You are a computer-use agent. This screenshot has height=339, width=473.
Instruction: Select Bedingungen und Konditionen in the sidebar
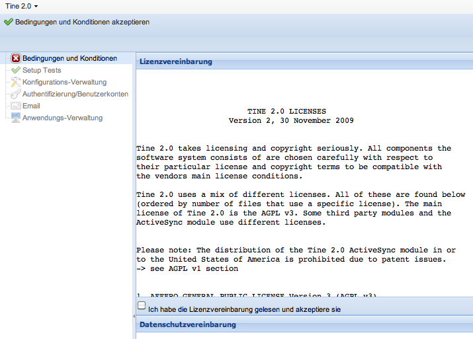(x=69, y=58)
